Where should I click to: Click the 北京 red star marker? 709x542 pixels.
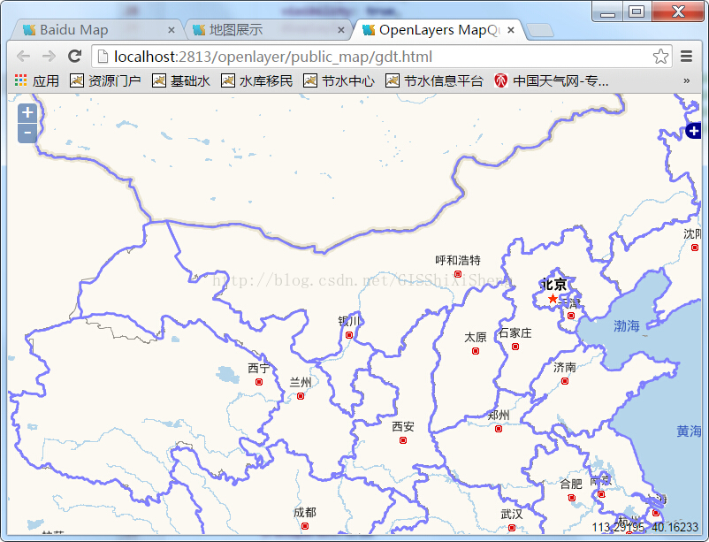553,299
